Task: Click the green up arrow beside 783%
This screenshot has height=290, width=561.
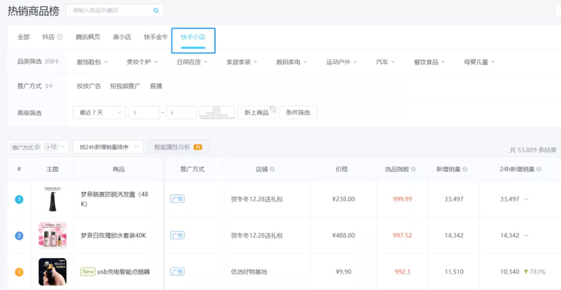Action: tap(526, 272)
